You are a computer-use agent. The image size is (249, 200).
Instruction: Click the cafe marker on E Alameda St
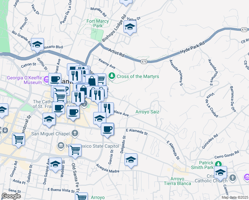coord(107,129)
